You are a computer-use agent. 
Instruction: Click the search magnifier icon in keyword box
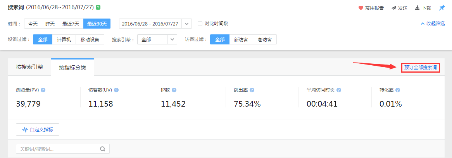(x=103, y=149)
